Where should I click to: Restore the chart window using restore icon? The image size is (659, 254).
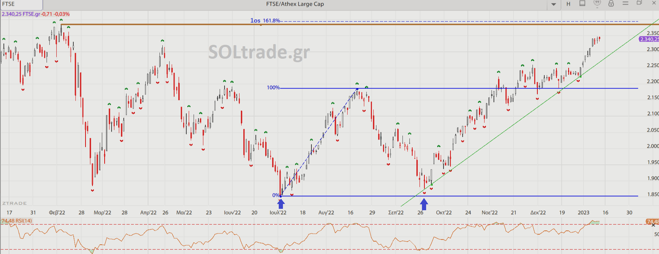[x=639, y=3]
